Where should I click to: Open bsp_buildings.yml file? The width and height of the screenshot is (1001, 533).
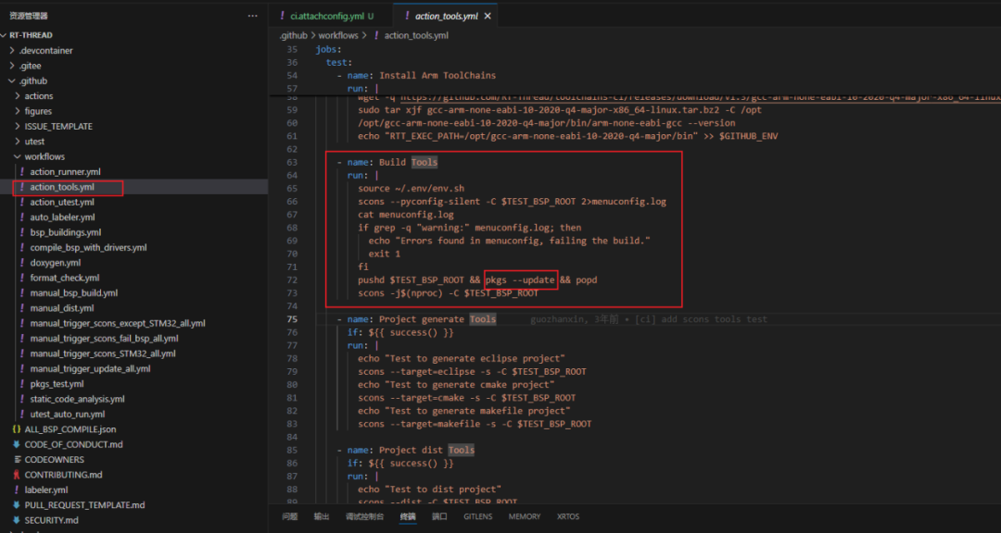(x=65, y=232)
